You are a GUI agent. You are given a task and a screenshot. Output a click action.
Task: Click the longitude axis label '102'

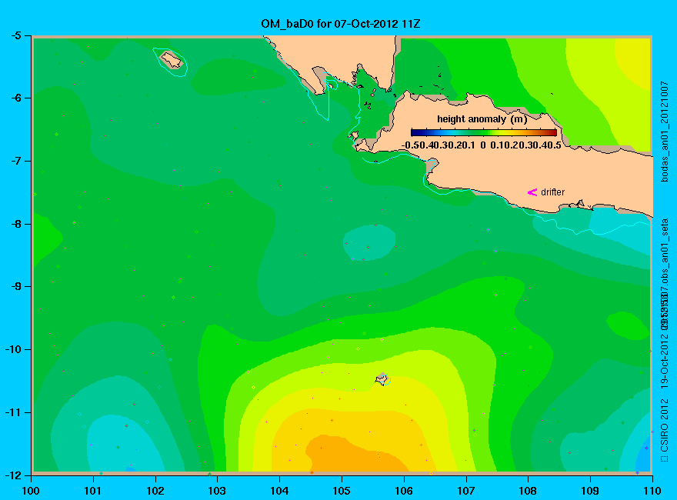pos(155,491)
